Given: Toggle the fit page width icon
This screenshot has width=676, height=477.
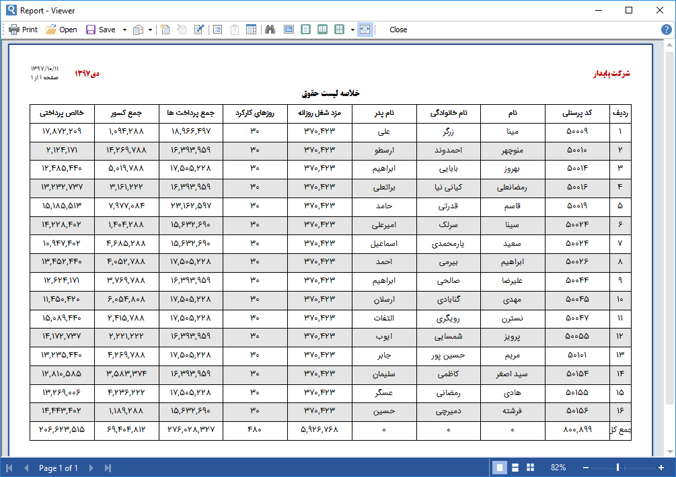Looking at the screenshot, I should click(x=365, y=30).
